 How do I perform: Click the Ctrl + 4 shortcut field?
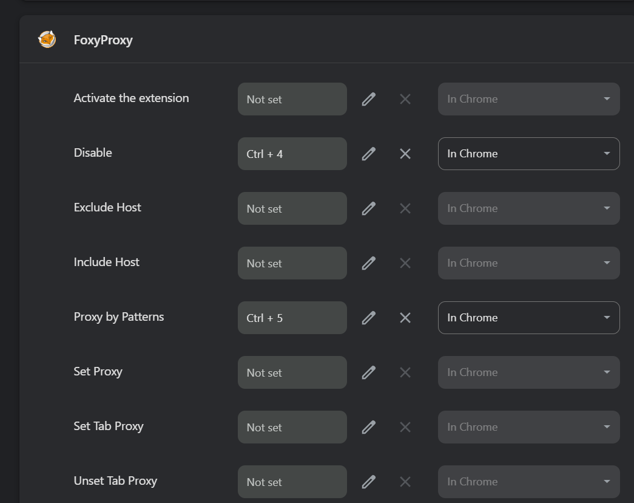coord(292,154)
